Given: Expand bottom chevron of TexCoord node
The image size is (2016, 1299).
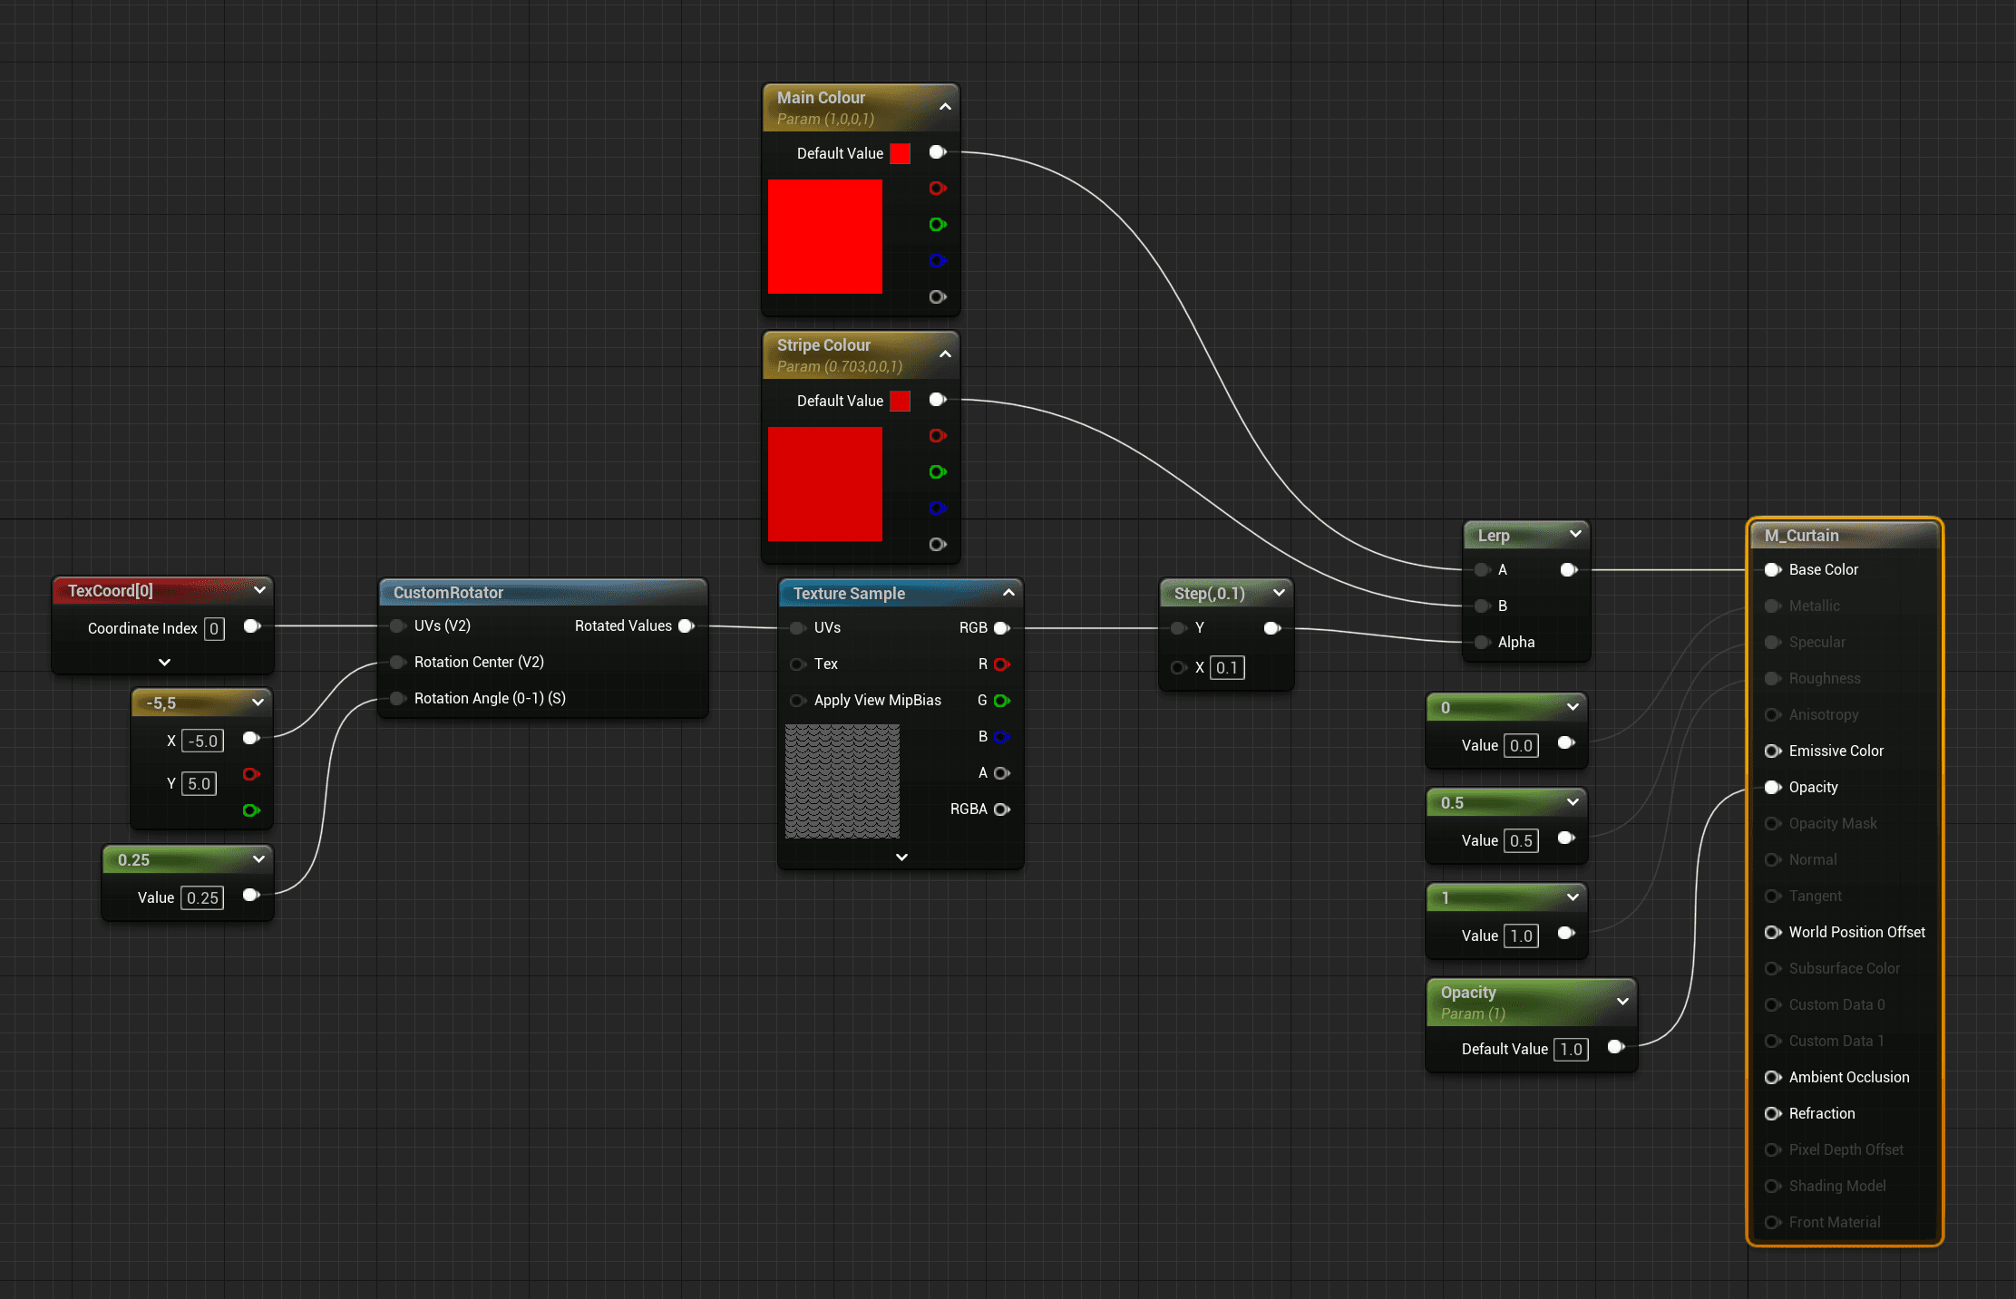Looking at the screenshot, I should pos(164,663).
